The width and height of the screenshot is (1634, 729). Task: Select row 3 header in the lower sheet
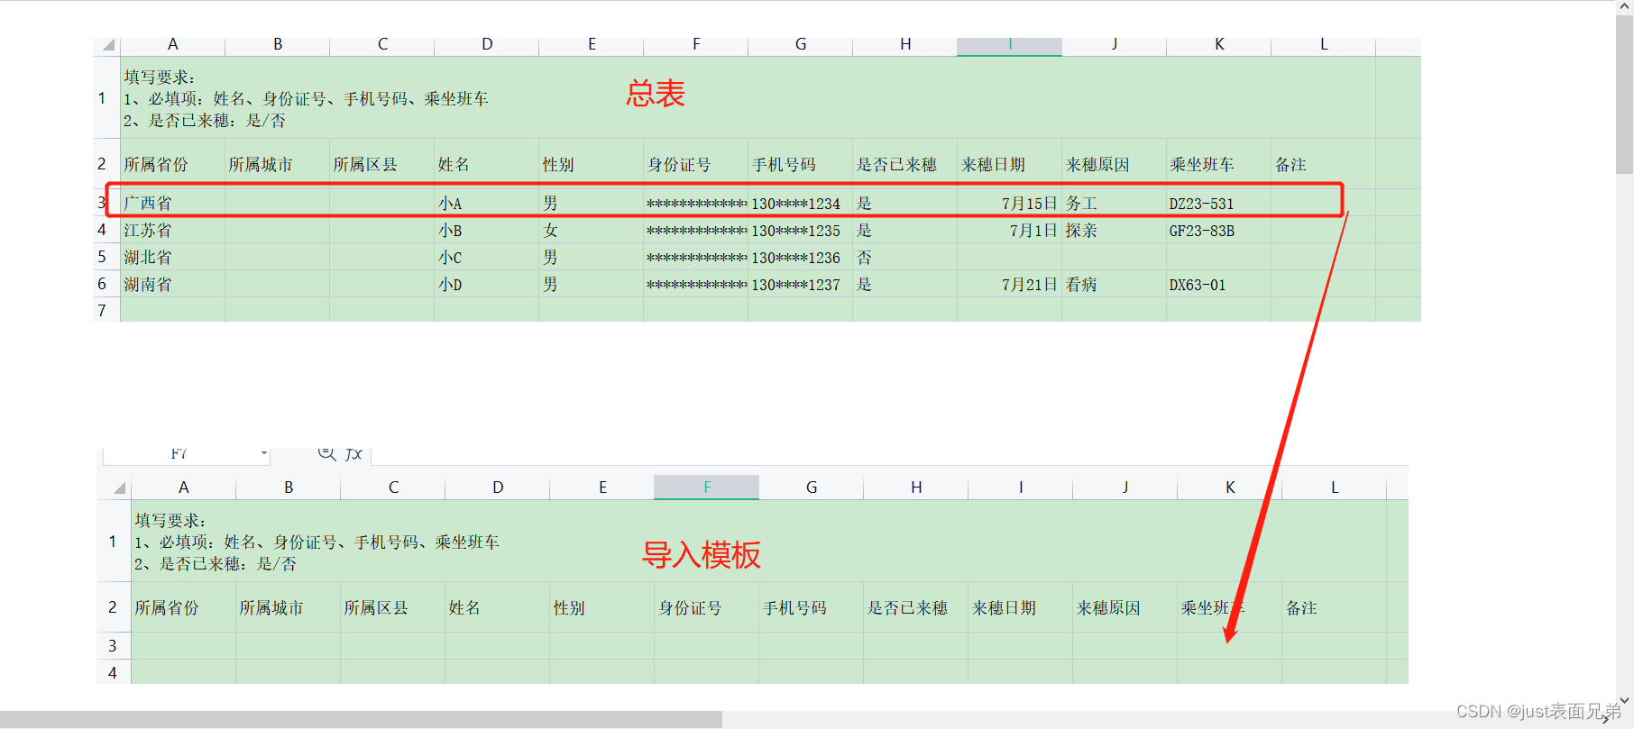pyautogui.click(x=113, y=646)
